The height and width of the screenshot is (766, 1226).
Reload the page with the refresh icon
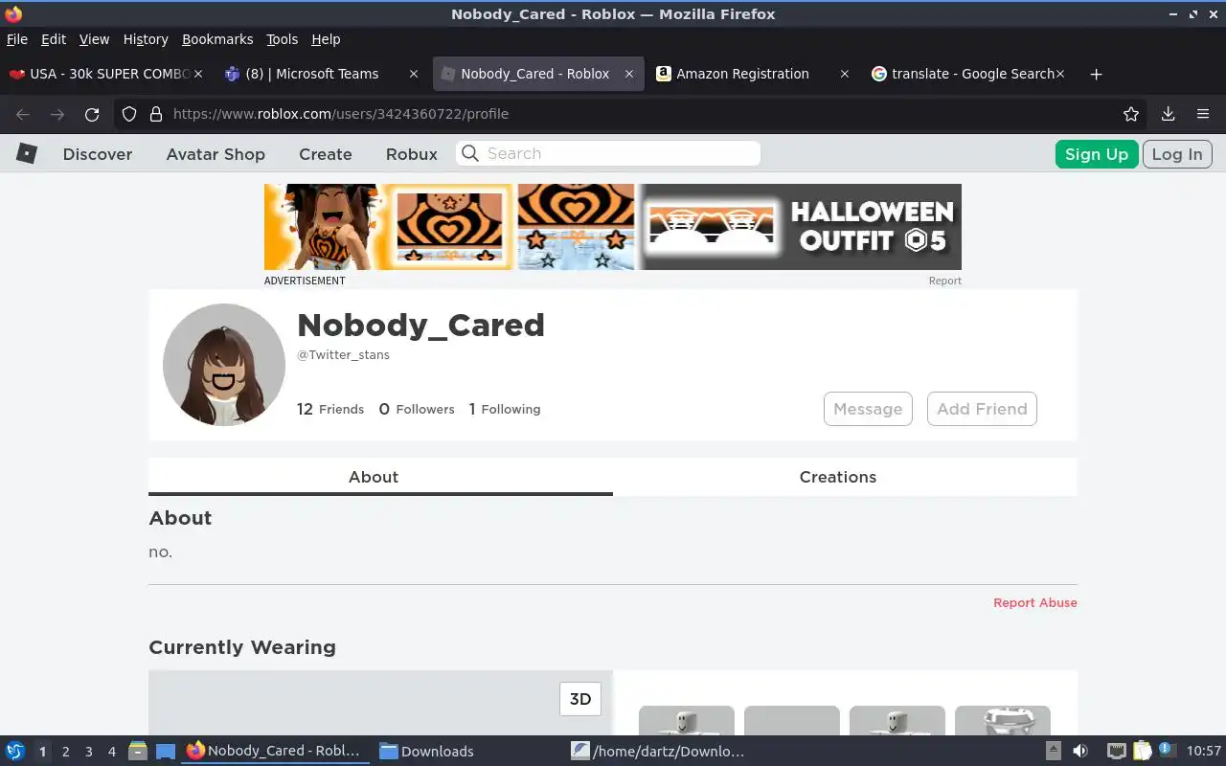pos(92,114)
